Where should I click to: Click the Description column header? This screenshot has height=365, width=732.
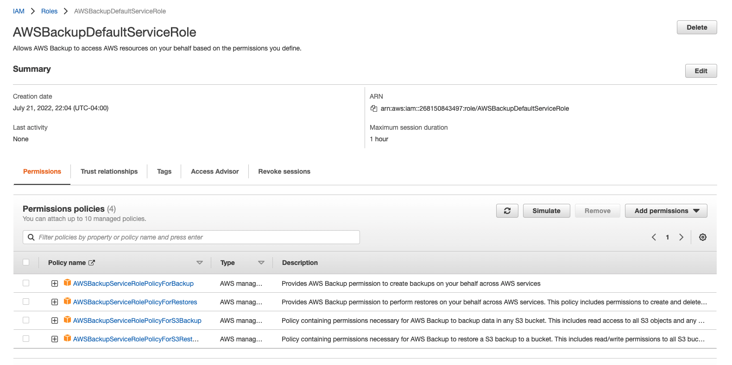pyautogui.click(x=300, y=263)
